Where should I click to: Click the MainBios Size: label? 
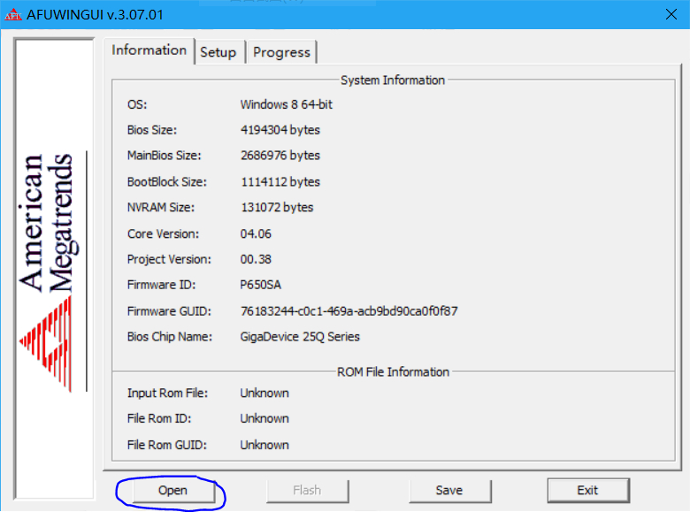click(165, 156)
